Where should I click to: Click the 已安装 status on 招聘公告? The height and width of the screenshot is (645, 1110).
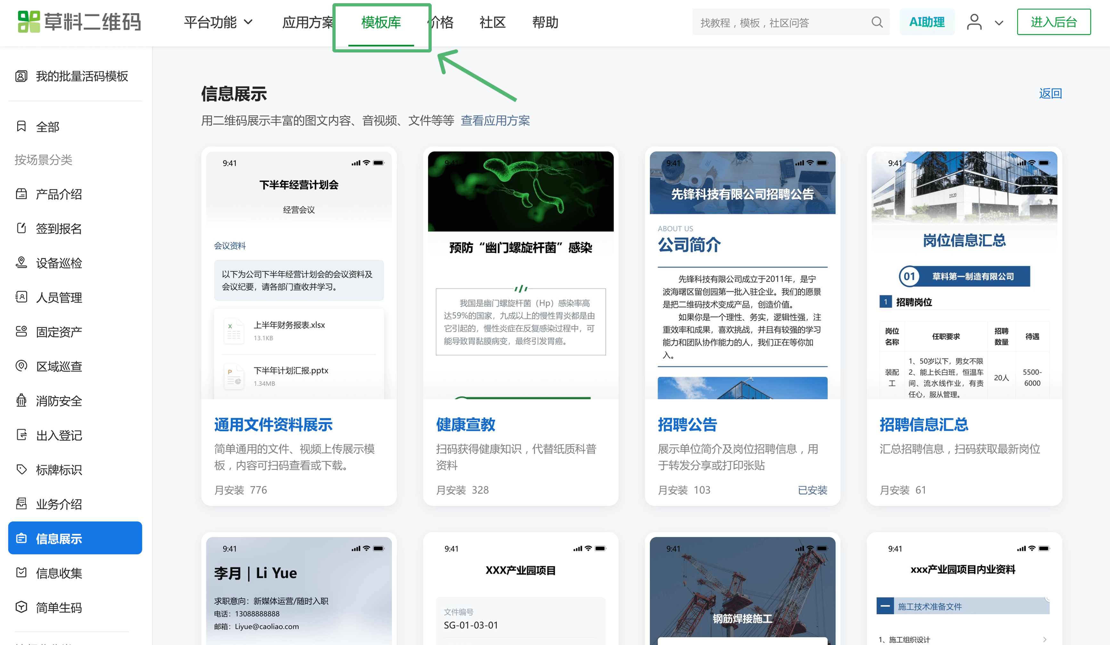pyautogui.click(x=812, y=490)
